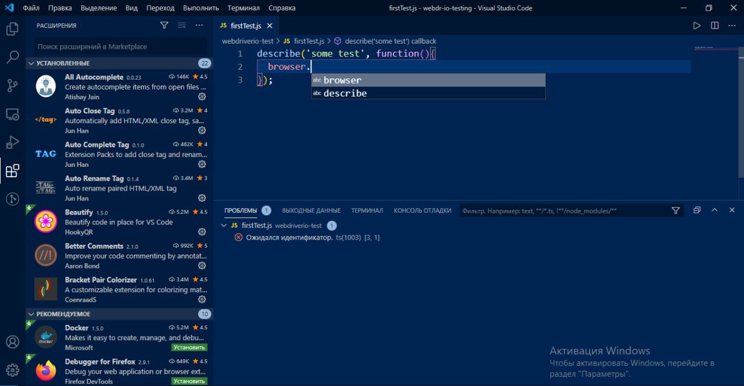This screenshot has width=744, height=386.
Task: Open editor more actions menu
Action: coord(732,26)
